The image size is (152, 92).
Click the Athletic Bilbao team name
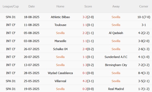click(x=60, y=17)
